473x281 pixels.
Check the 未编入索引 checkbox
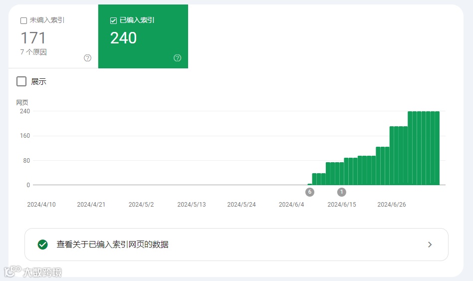(x=23, y=20)
